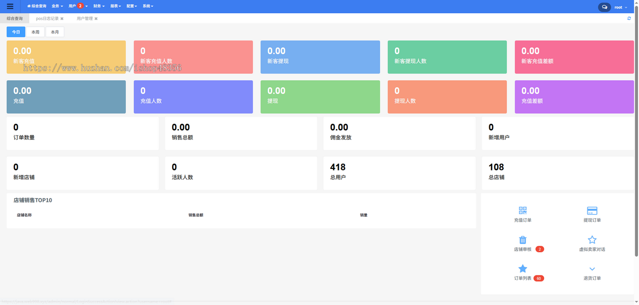Open the chat messages icon
Viewport: 639px width, 305px height.
click(604, 7)
